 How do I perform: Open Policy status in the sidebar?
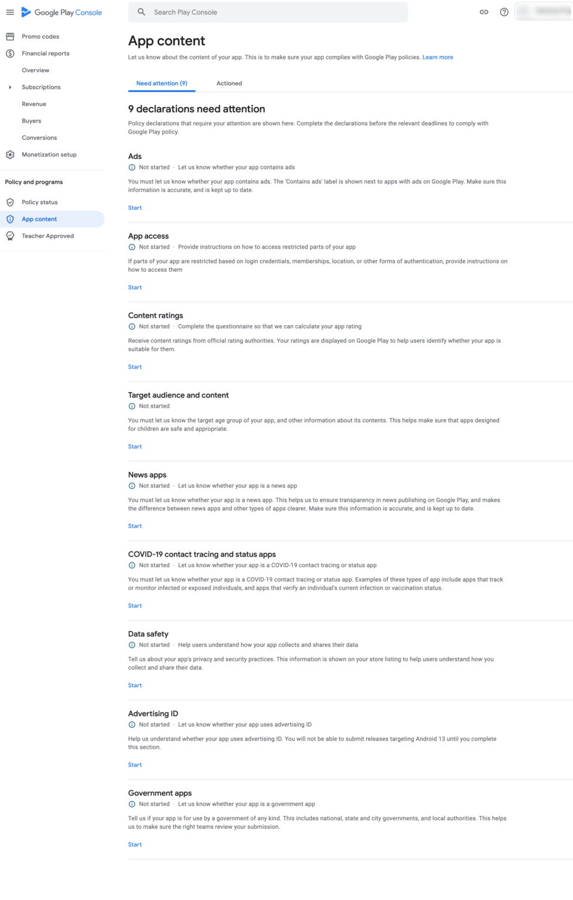click(40, 202)
